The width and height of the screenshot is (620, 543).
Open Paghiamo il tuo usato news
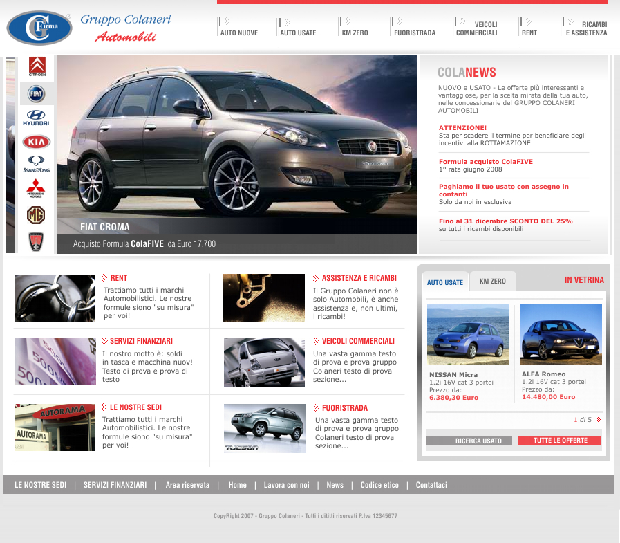click(x=504, y=190)
